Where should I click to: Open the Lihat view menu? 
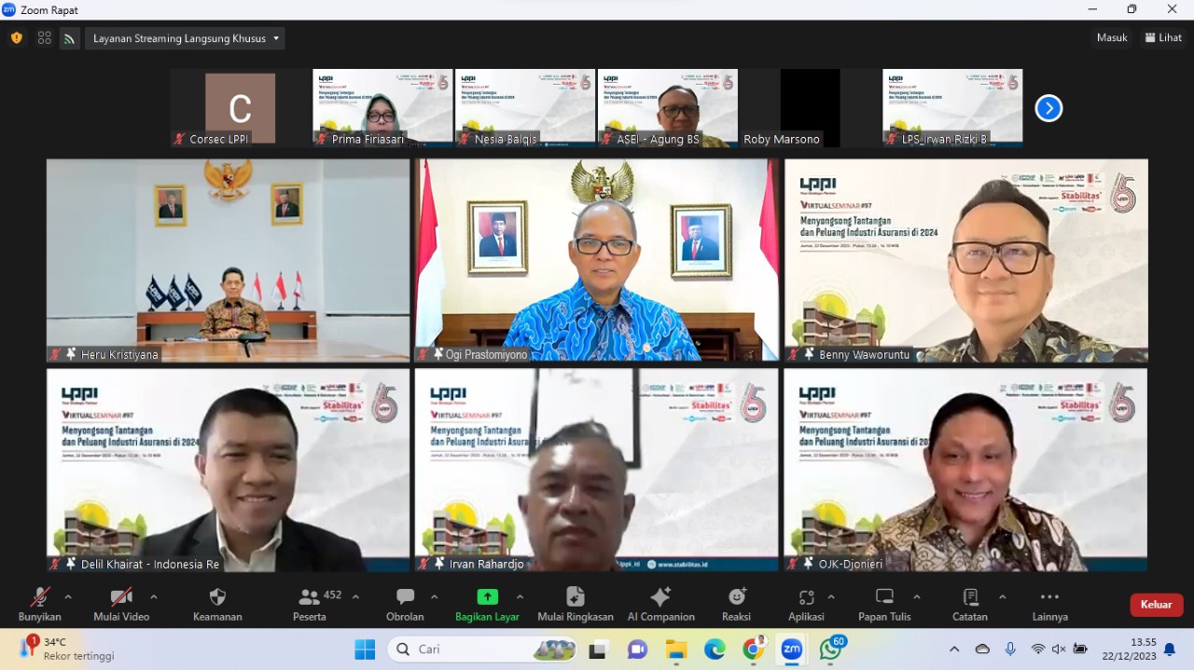[x=1163, y=38]
